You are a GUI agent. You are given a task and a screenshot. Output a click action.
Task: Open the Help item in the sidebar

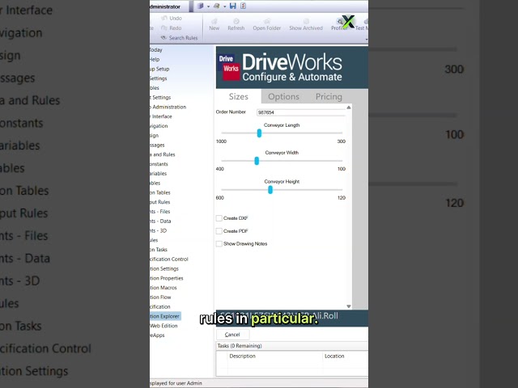click(x=155, y=59)
